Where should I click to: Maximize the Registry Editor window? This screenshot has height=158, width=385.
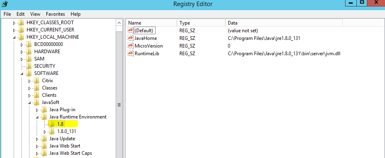click(x=362, y=3)
